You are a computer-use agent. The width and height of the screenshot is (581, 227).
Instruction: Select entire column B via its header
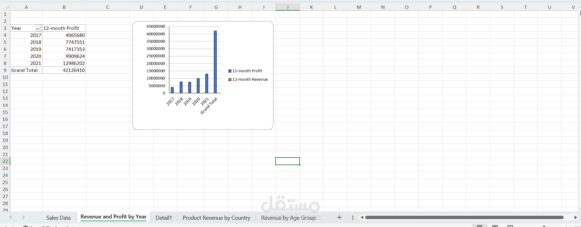pyautogui.click(x=64, y=7)
